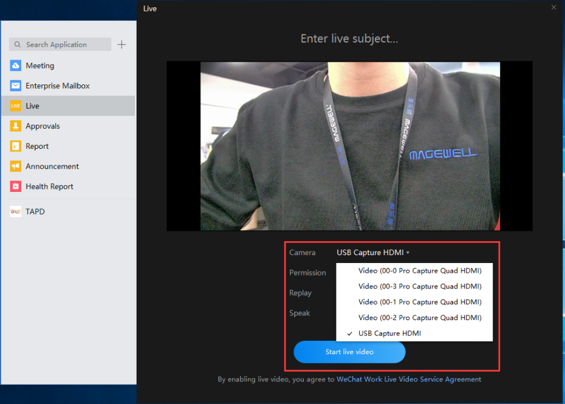The image size is (565, 404).
Task: Choose Video (00-1 Pro Capture Quad HDMI)
Action: pyautogui.click(x=414, y=302)
